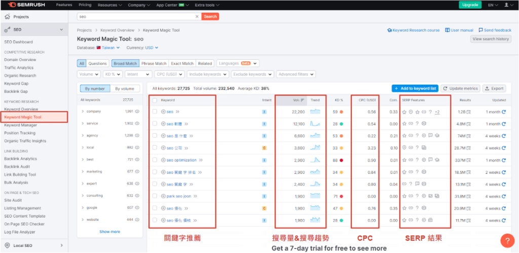The width and height of the screenshot is (519, 253).
Task: Switch to the Phrase Match tab
Action: [x=154, y=63]
